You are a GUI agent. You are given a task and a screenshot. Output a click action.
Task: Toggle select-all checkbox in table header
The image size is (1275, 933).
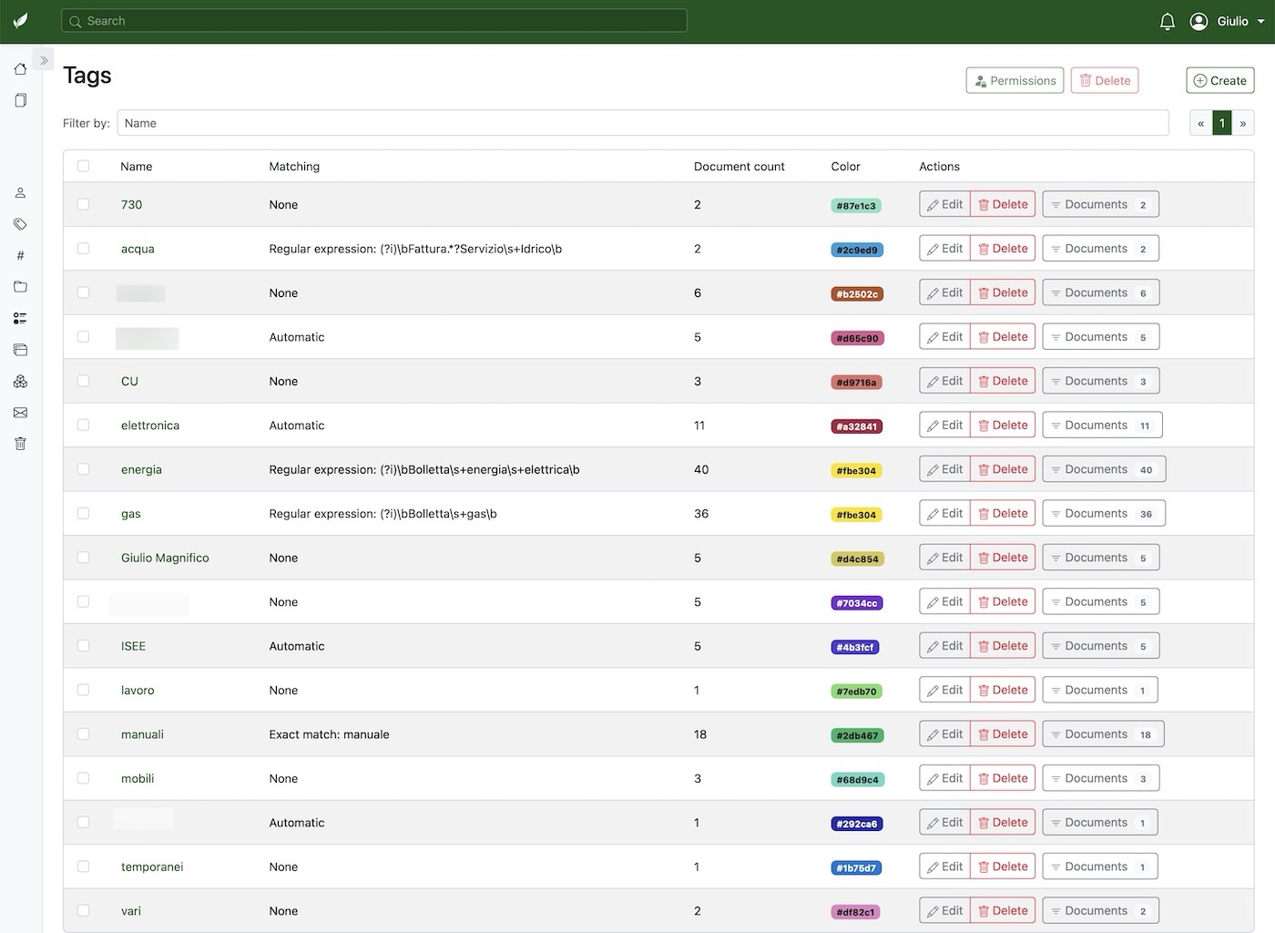pos(84,166)
